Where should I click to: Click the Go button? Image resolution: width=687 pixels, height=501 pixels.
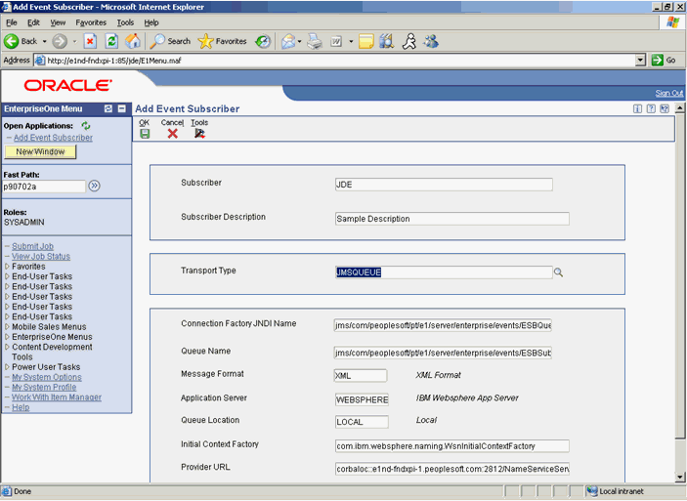coord(664,60)
